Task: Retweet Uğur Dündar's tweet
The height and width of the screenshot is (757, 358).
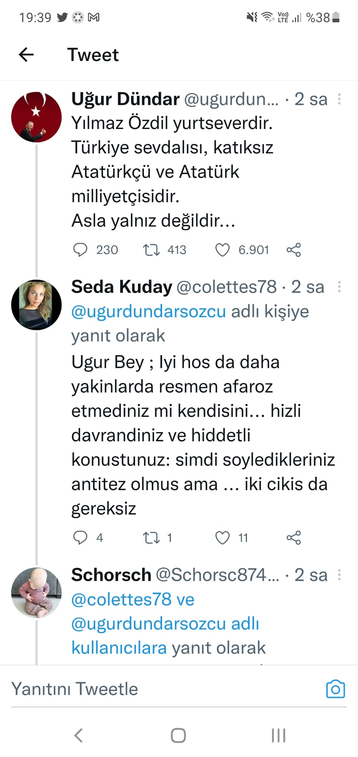Action: [x=151, y=250]
